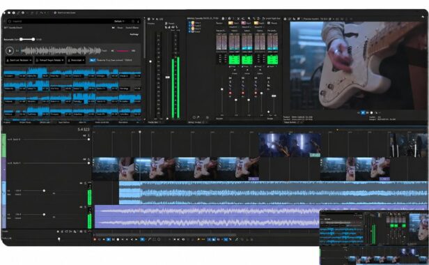
Task: Mute the light-blue audio track in the header
Action: 81,183
